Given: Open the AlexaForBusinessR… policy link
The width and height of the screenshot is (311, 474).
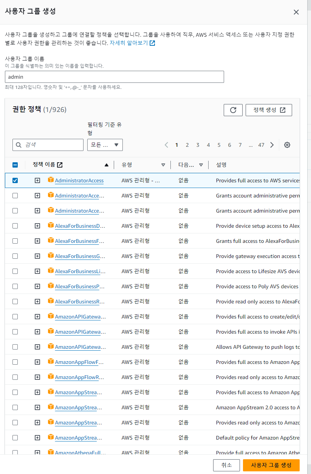Looking at the screenshot, I should [80, 301].
